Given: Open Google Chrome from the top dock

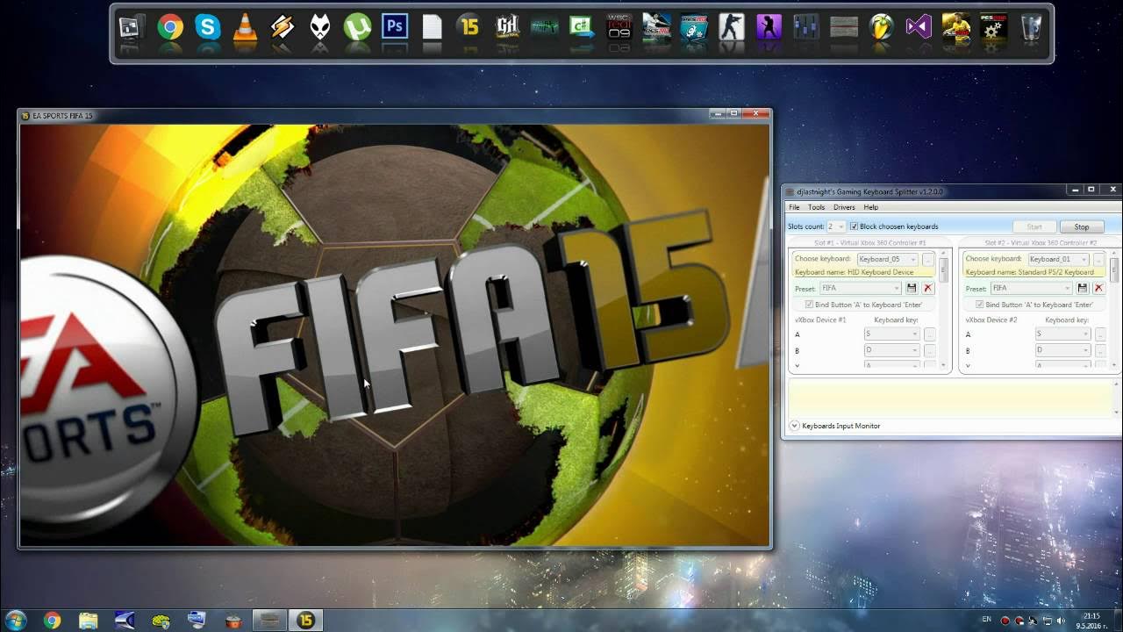Looking at the screenshot, I should pyautogui.click(x=170, y=28).
